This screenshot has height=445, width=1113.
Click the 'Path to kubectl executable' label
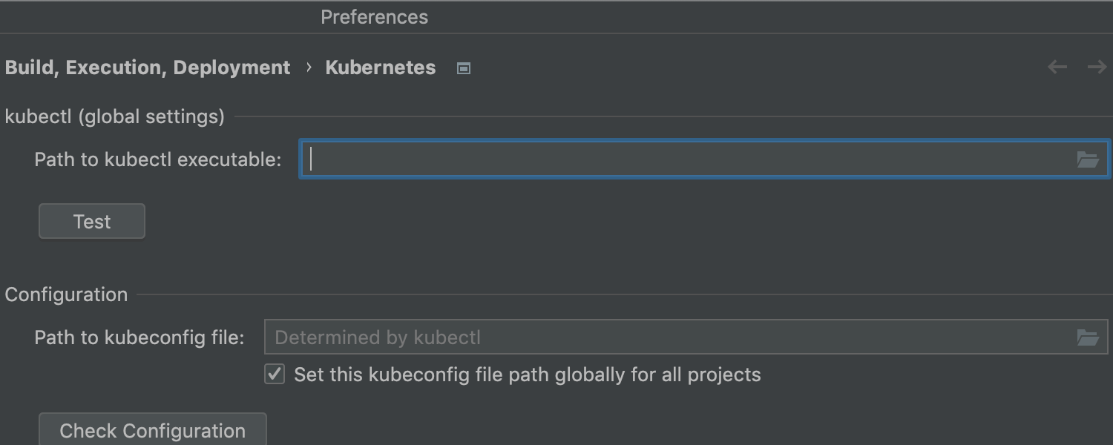[x=158, y=159]
